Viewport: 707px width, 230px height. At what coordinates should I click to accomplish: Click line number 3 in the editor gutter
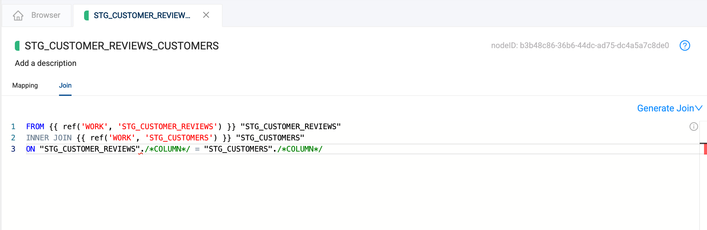[x=13, y=149]
